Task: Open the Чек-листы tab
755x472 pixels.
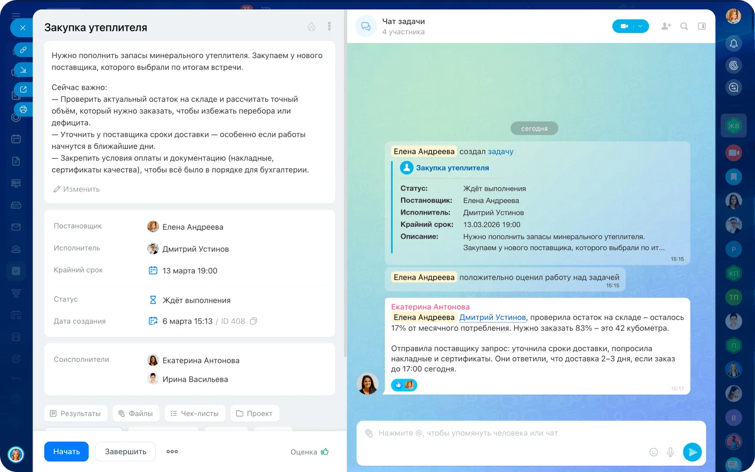Action: point(195,413)
